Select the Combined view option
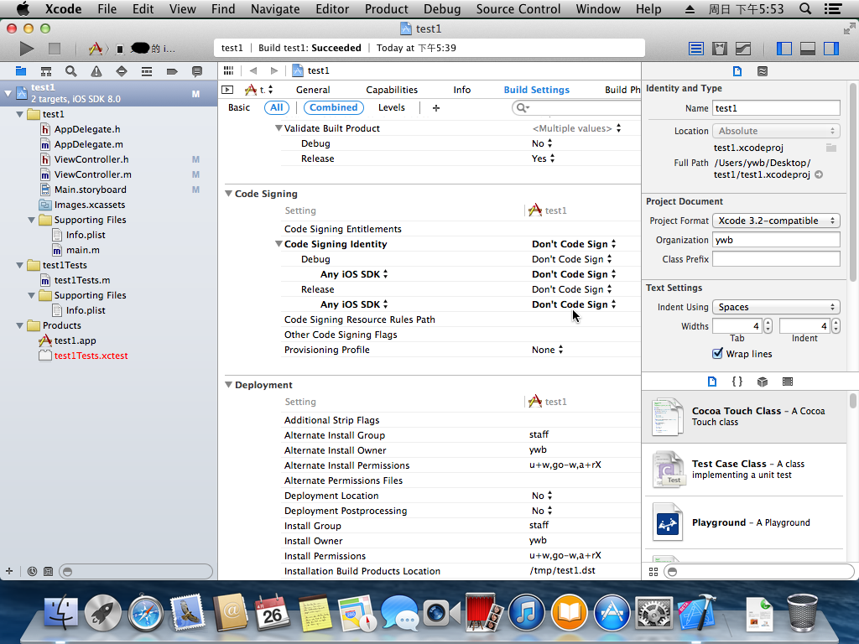The height and width of the screenshot is (644, 859). pyautogui.click(x=333, y=108)
